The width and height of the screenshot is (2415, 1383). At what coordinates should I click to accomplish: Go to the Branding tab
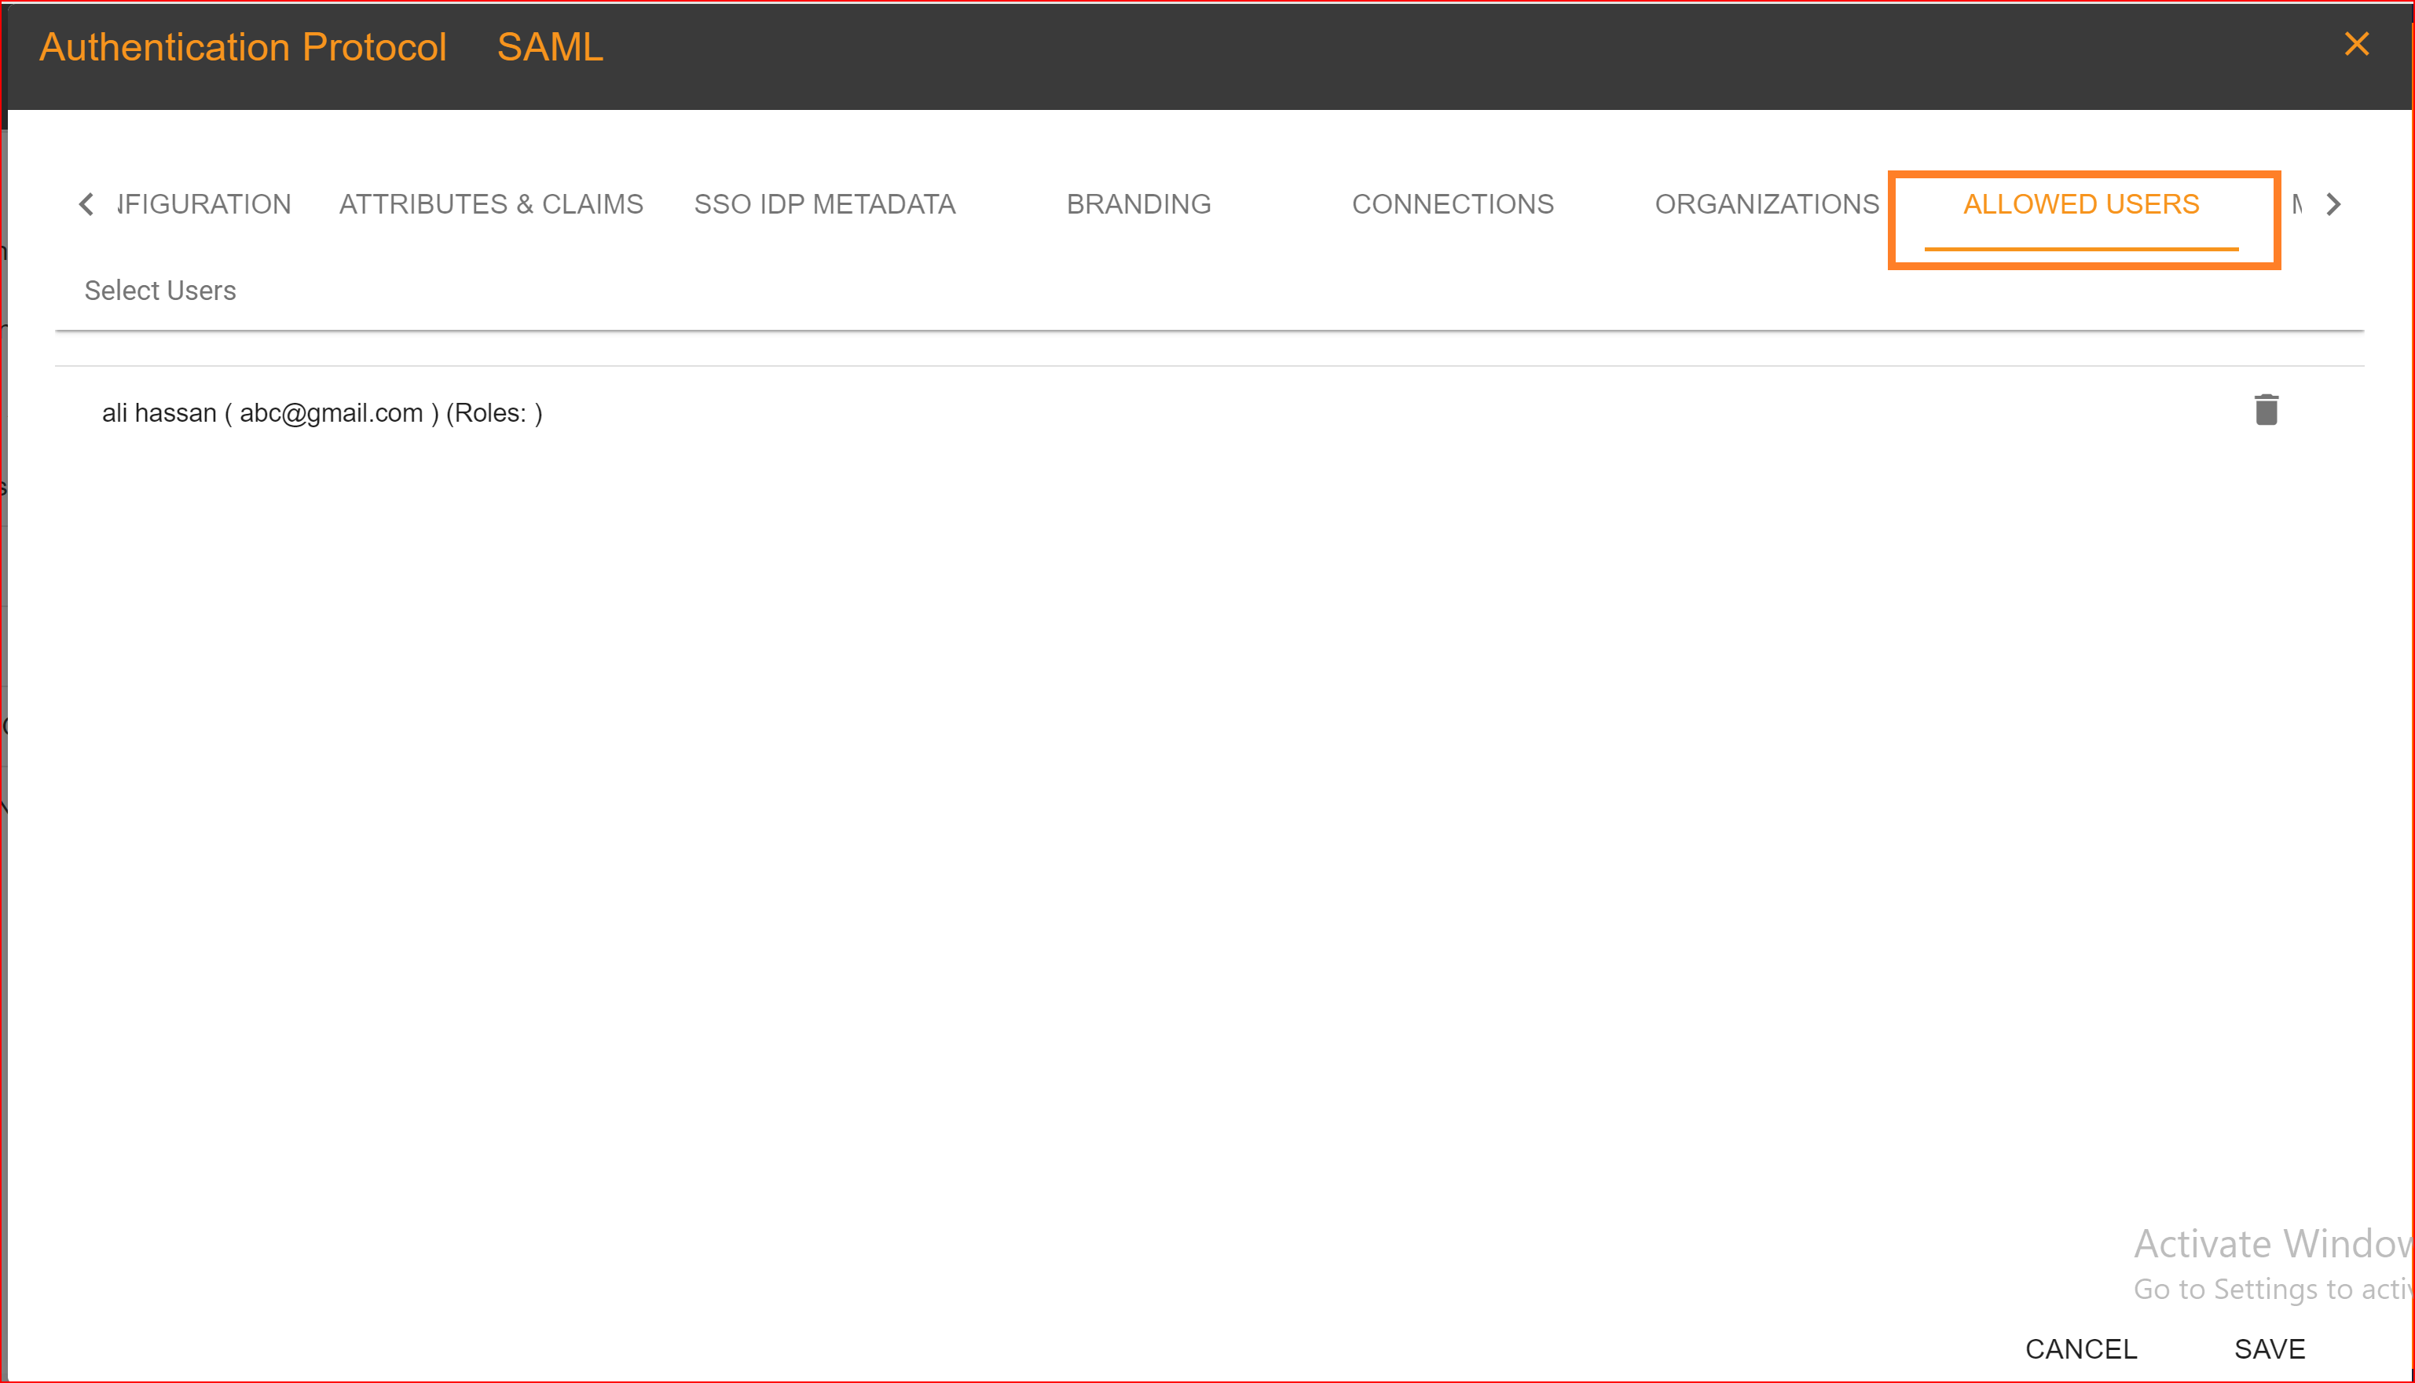tap(1138, 204)
